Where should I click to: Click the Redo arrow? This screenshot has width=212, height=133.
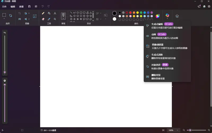tap(48, 6)
